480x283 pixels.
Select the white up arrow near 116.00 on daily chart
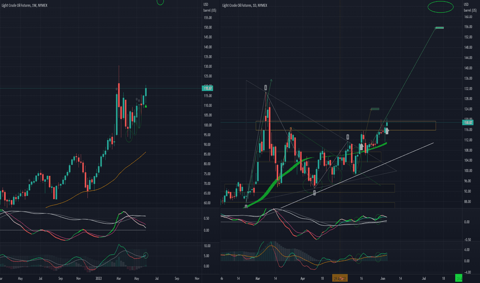pyautogui.click(x=387, y=131)
